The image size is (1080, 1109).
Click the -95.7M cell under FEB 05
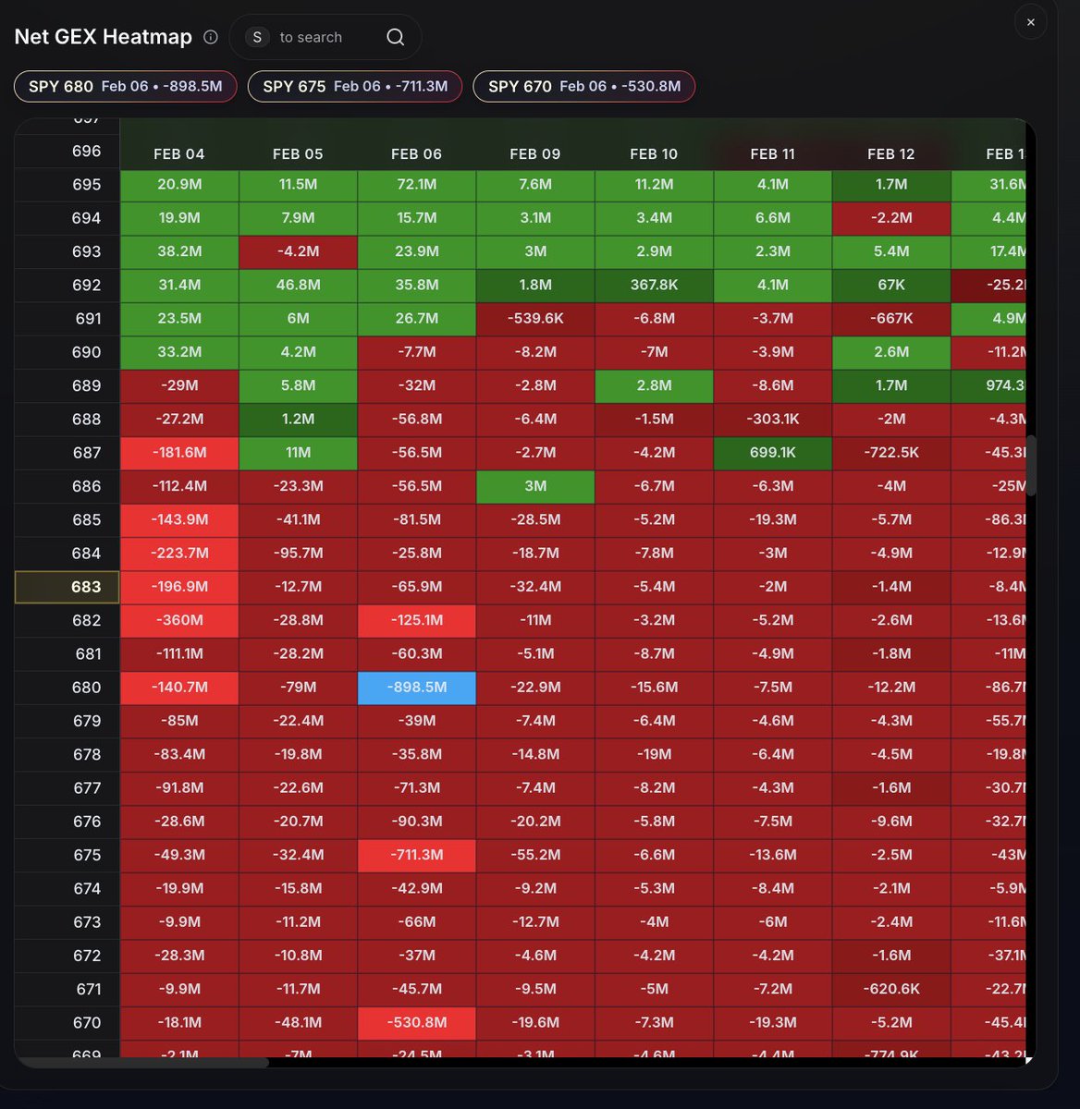(298, 554)
